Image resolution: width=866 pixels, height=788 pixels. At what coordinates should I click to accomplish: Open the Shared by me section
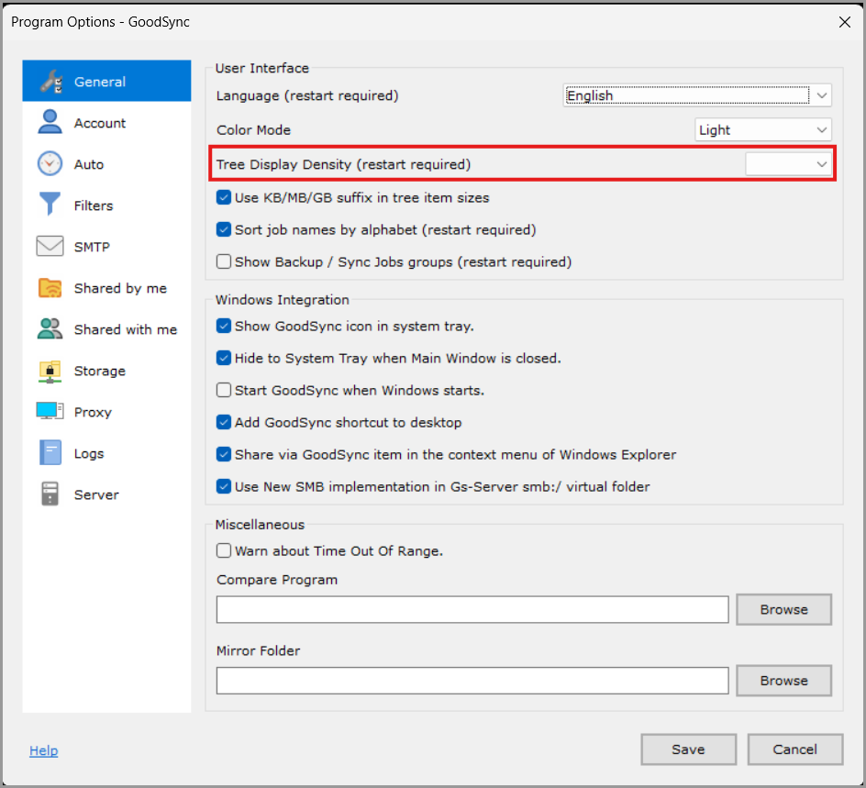tap(106, 288)
